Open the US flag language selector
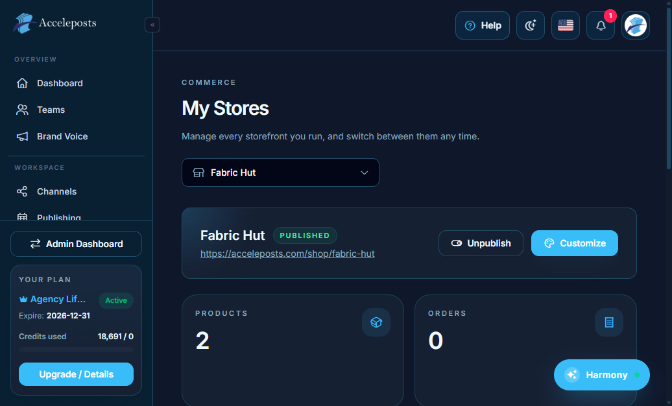The width and height of the screenshot is (672, 406). pos(566,25)
